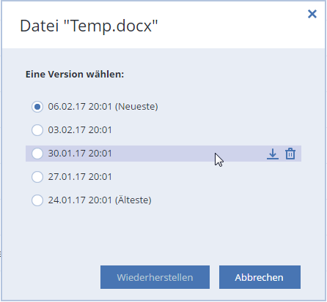Click the dialog title Datei "Temp.docx"
Screen dimensions: 327x302
[x=89, y=26]
